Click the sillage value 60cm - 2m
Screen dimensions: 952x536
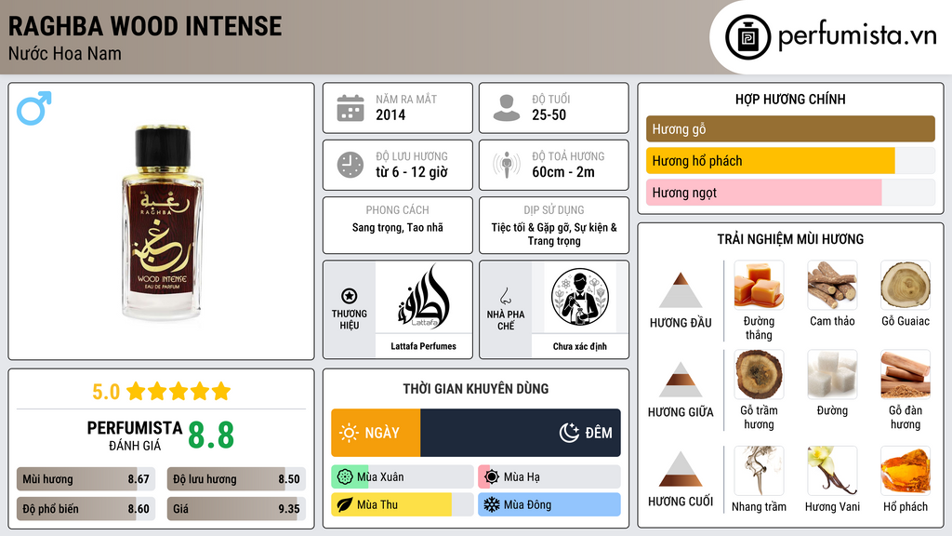(563, 172)
